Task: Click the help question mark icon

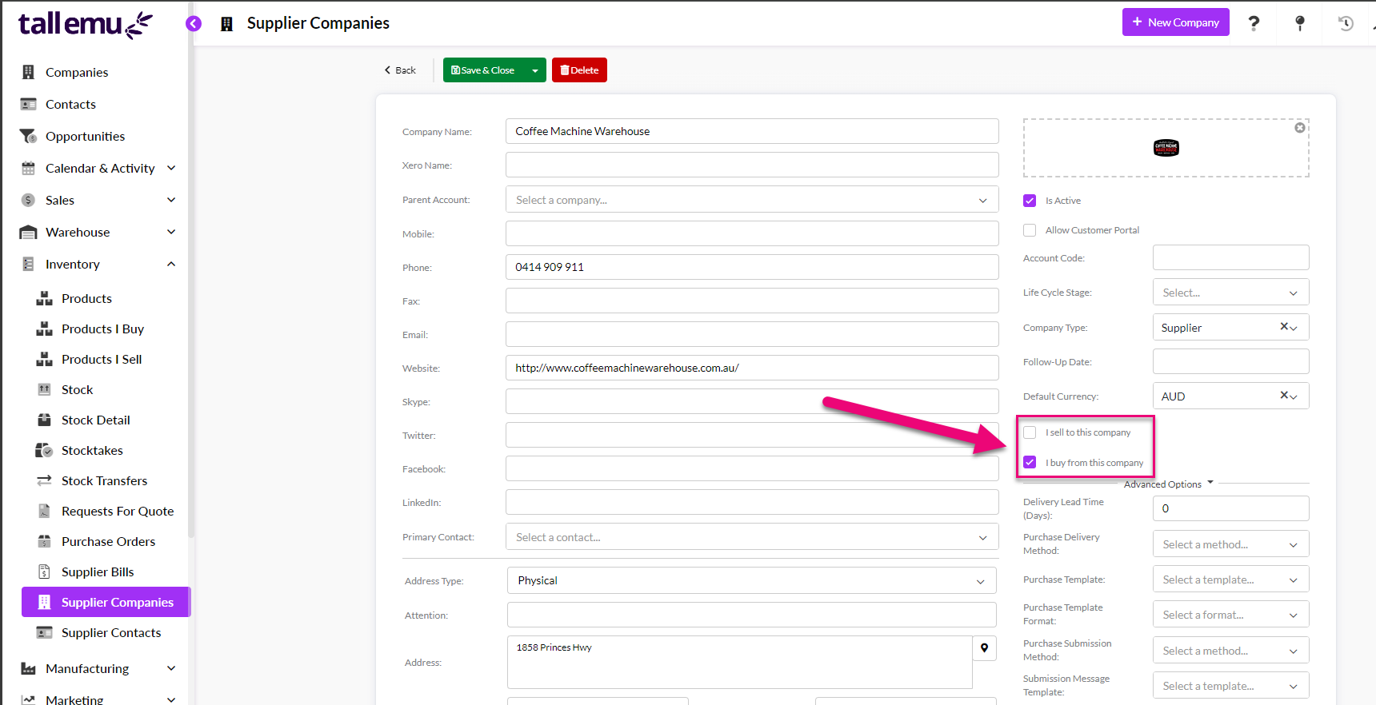Action: pos(1254,23)
